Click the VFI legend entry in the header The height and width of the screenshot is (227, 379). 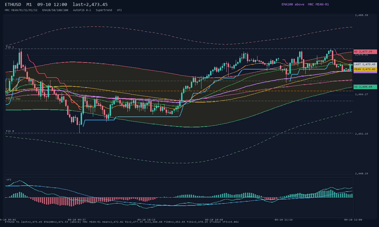pos(119,10)
